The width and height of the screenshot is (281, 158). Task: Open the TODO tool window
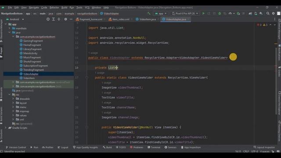121,147
